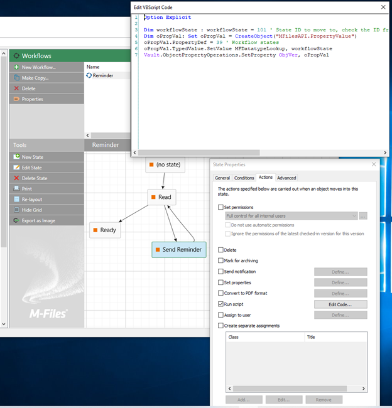Enable the Set permissions checkbox
Viewport: 392px width, 408px height.
(x=220, y=207)
